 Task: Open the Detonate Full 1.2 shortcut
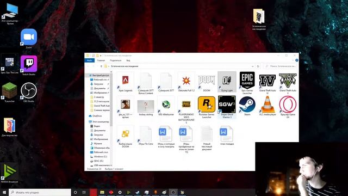186,82
